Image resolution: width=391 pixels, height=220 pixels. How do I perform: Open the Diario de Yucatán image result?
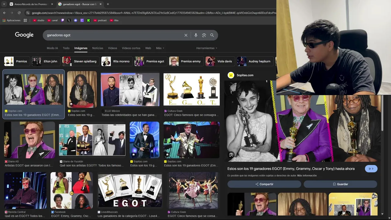92,140
